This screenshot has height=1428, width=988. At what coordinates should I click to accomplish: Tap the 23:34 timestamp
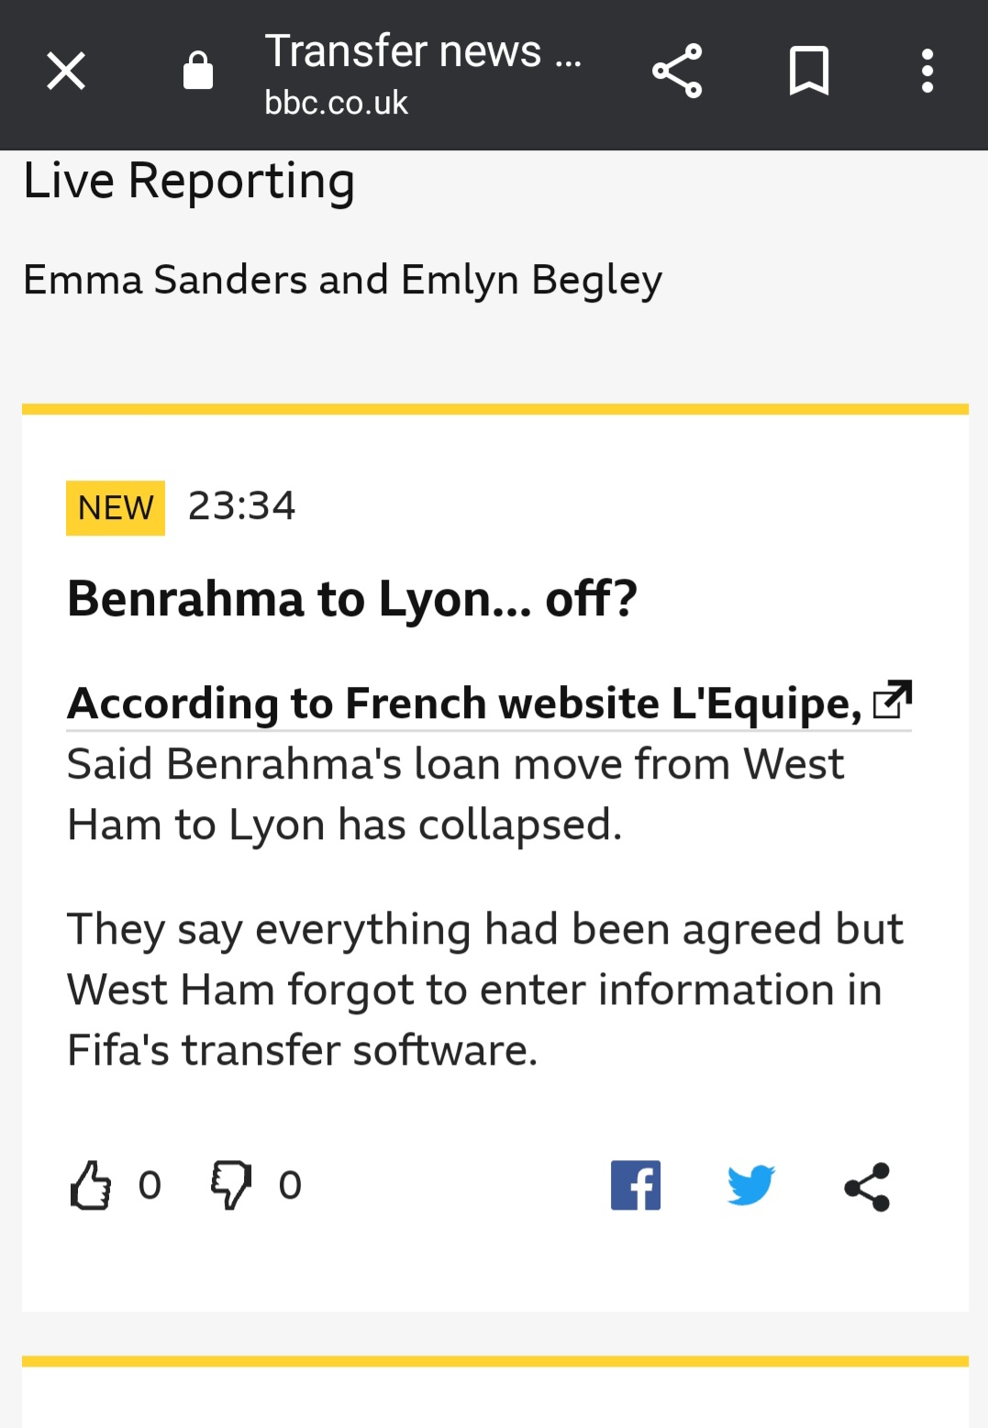[242, 506]
